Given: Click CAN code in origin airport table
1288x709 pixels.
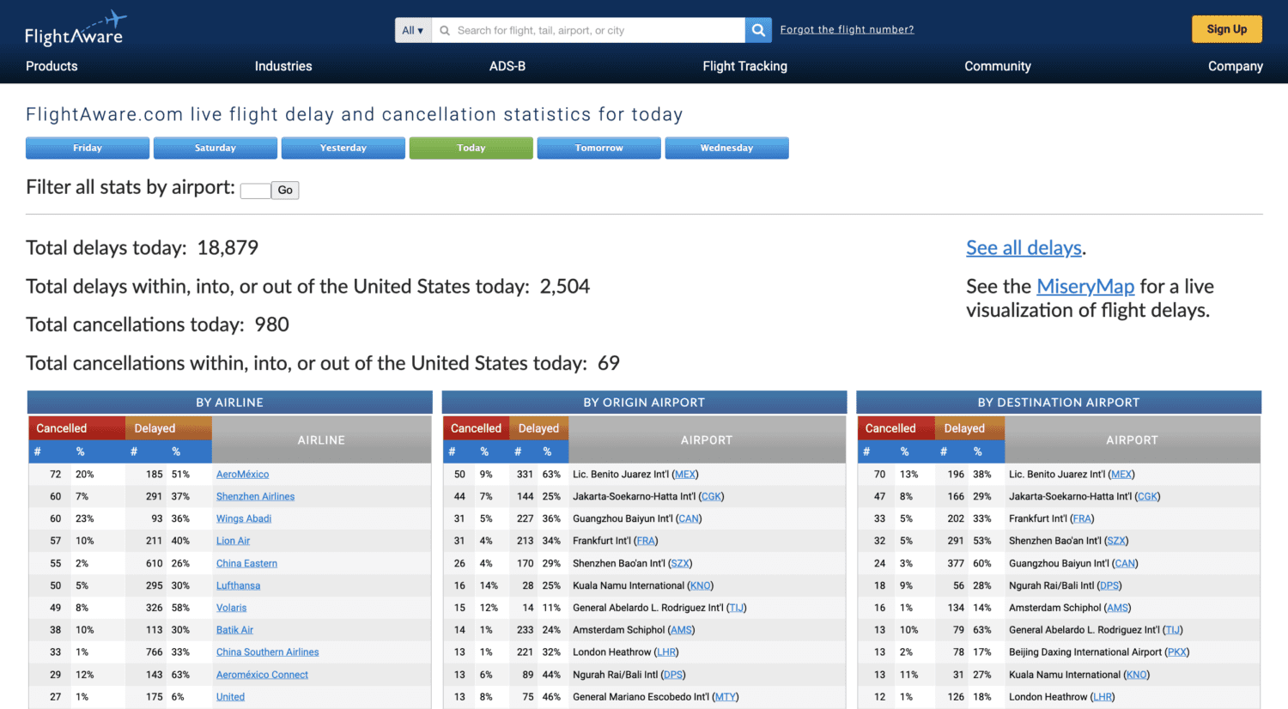Looking at the screenshot, I should [x=689, y=519].
